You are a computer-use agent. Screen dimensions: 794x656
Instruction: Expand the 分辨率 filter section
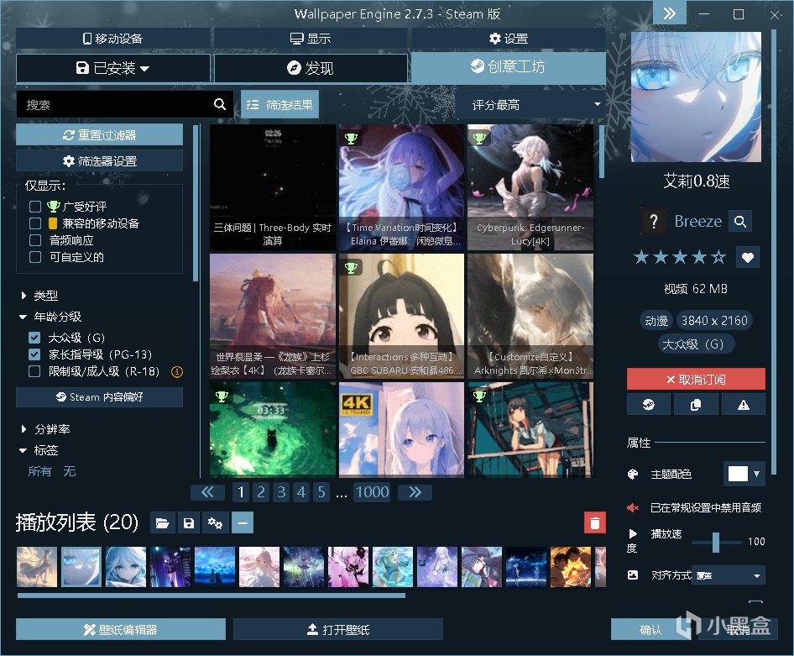(x=45, y=429)
